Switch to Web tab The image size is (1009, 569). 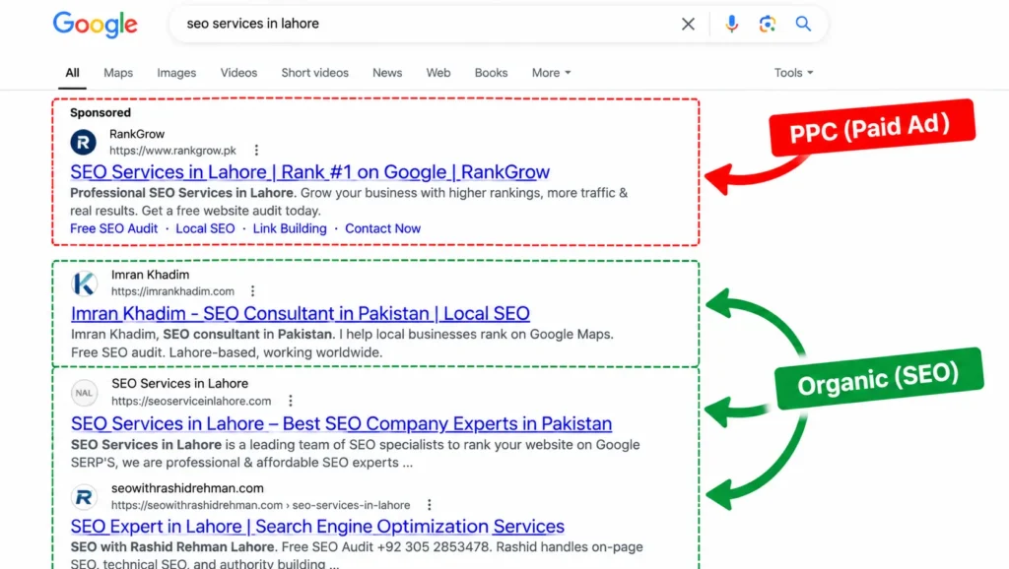coord(438,73)
